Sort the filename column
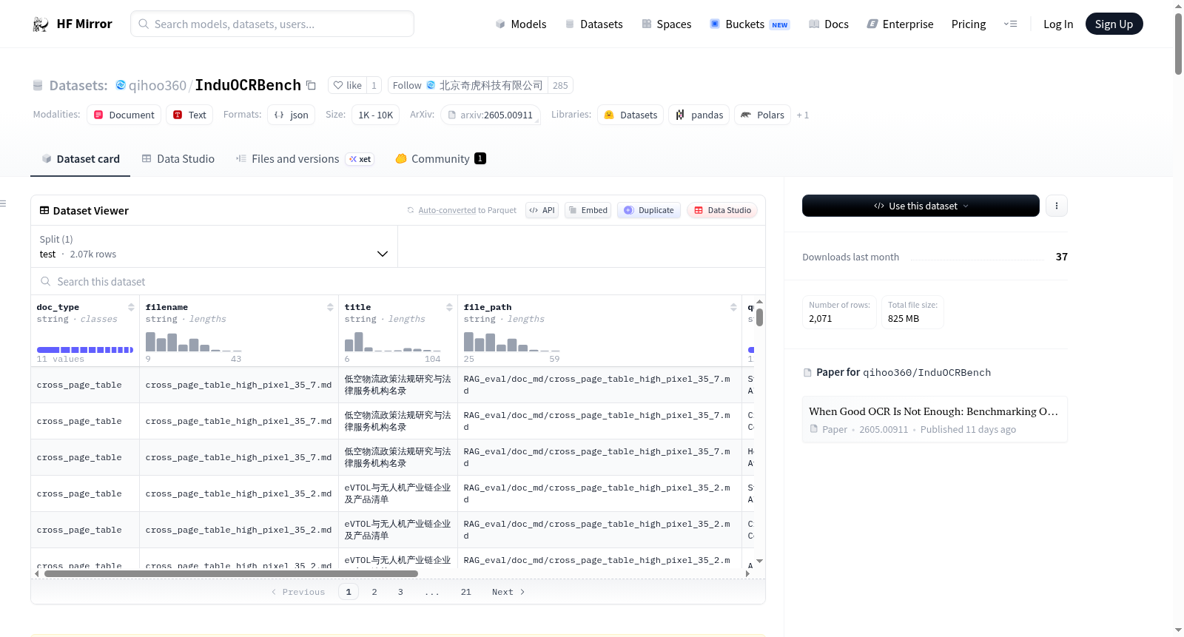This screenshot has height=637, width=1184. coord(330,307)
